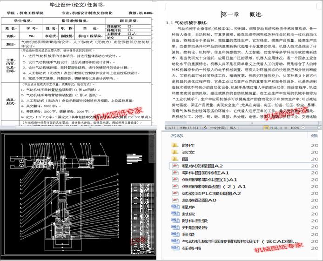Click the 主要内容以及目标 row label
Viewport: 323px width, 261px height.
(10, 66)
